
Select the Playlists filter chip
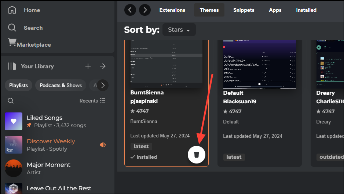18,85
